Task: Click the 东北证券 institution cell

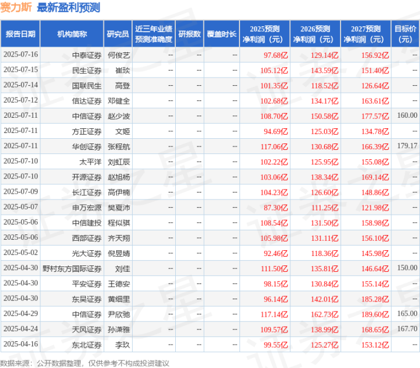Action: (x=86, y=345)
